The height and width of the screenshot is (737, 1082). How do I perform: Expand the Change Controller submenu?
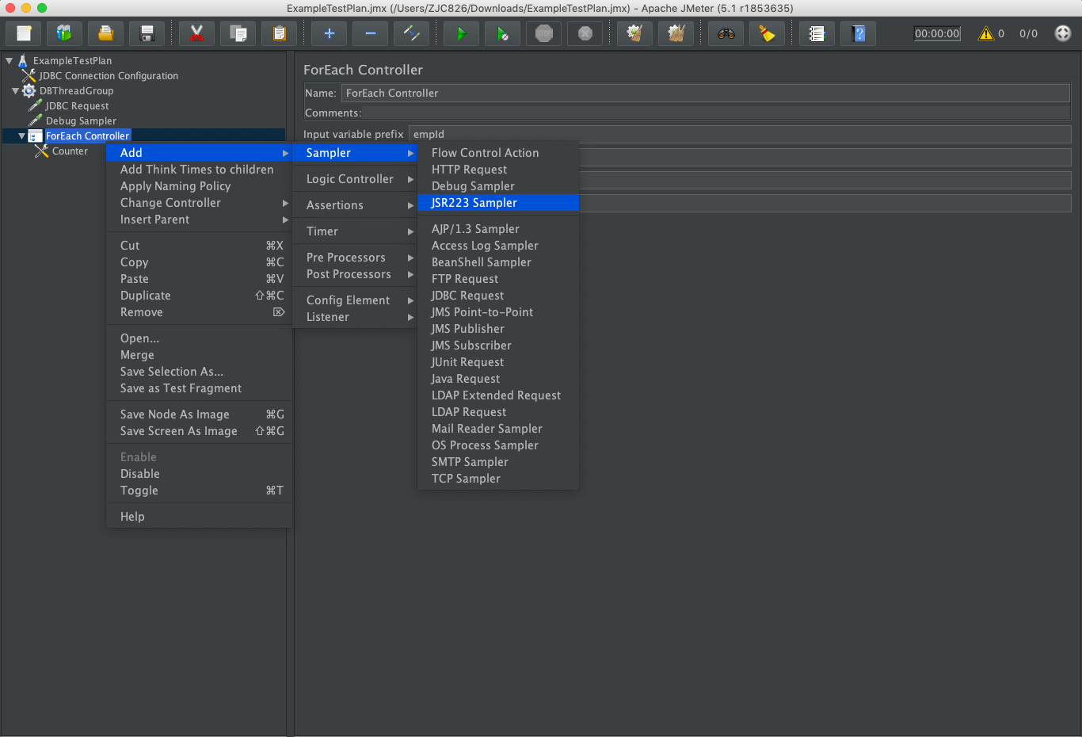(199, 203)
